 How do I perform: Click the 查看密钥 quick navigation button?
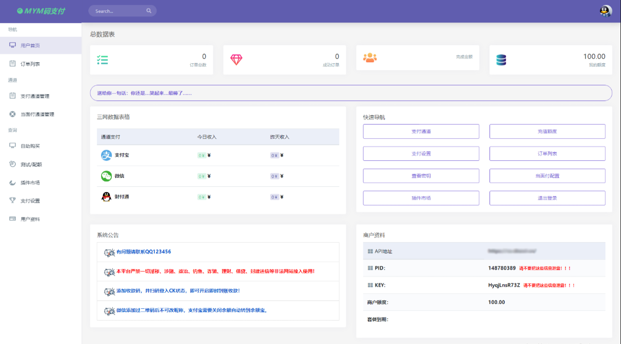(x=421, y=175)
